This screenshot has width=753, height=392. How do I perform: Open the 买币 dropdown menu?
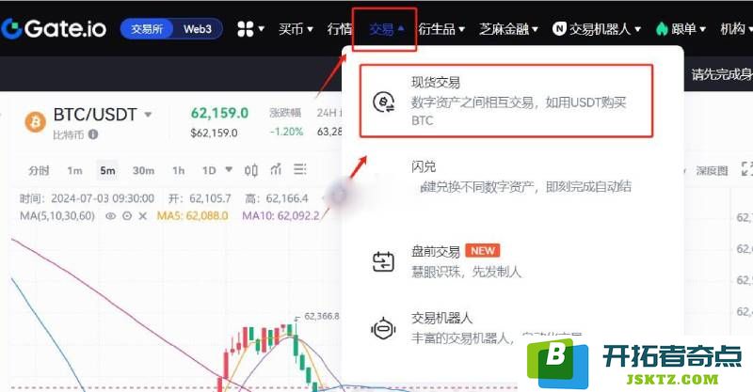click(x=296, y=29)
